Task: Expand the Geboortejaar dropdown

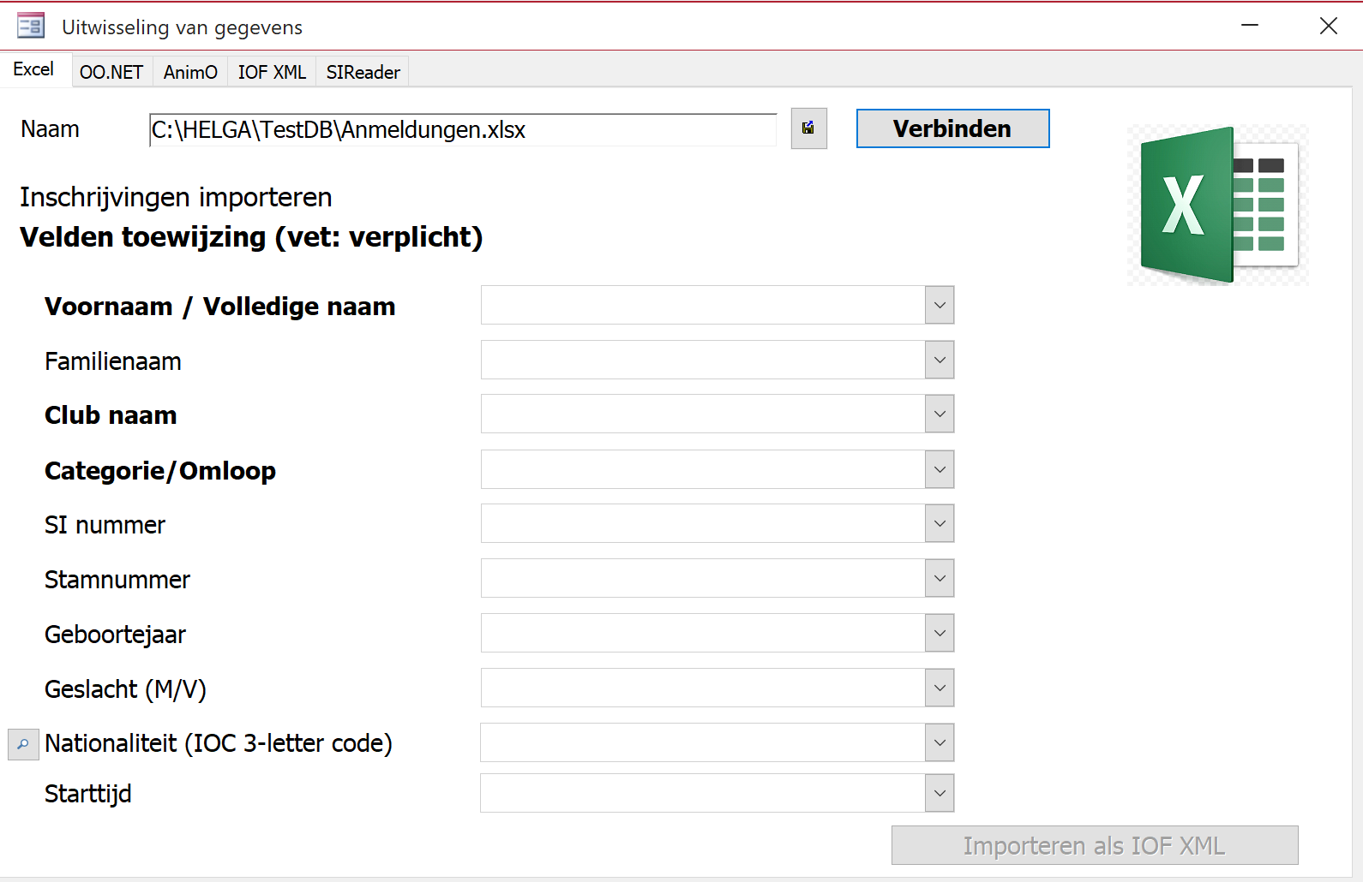Action: pyautogui.click(x=940, y=633)
